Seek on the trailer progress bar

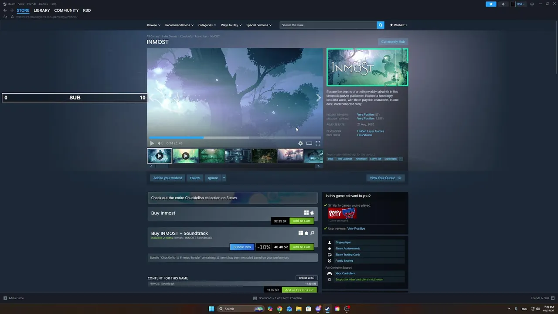[235, 137]
